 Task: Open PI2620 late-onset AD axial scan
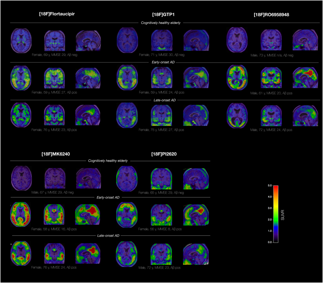click(127, 254)
